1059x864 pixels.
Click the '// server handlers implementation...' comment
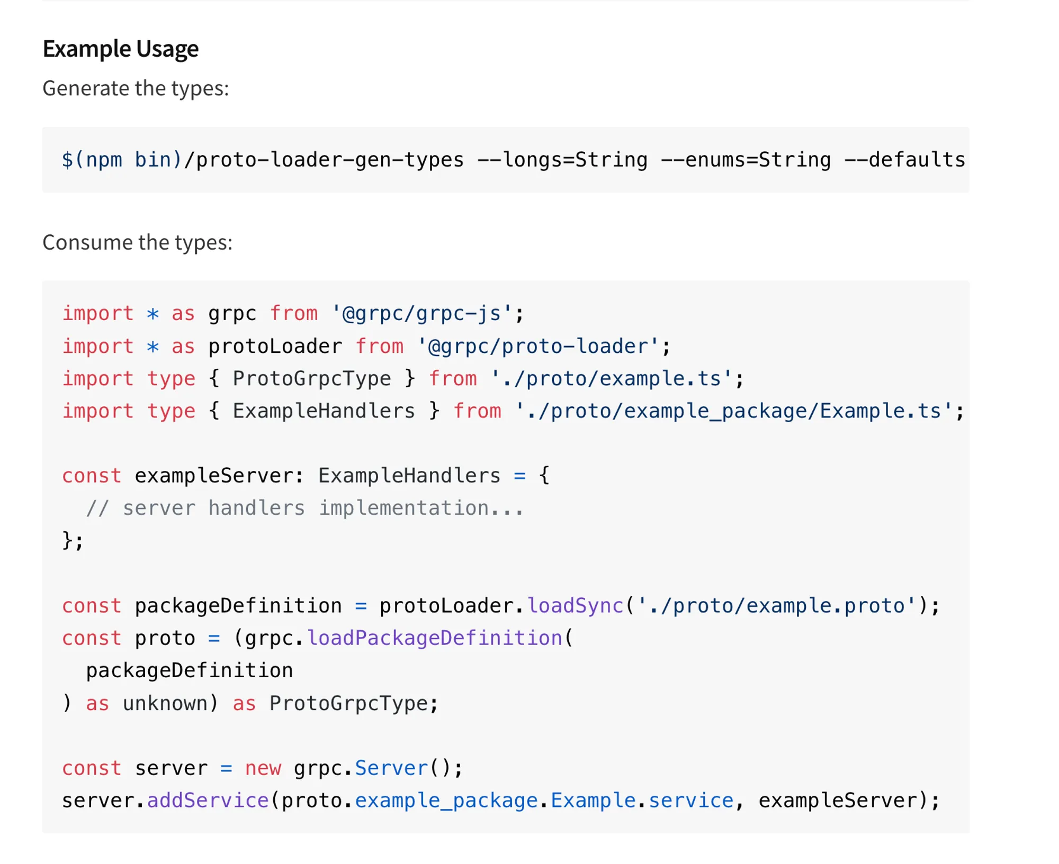[304, 508]
